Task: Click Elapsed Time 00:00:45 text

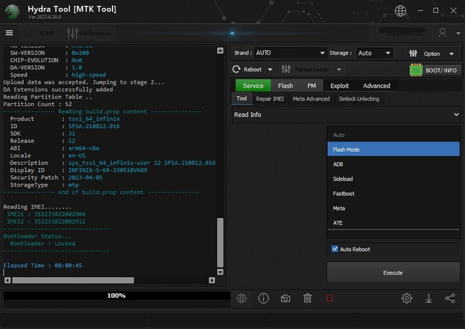Action: coord(43,265)
